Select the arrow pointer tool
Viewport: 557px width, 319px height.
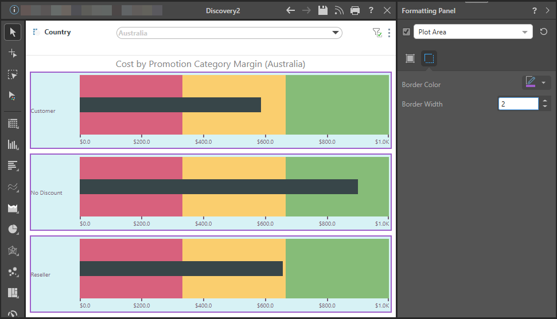point(13,32)
